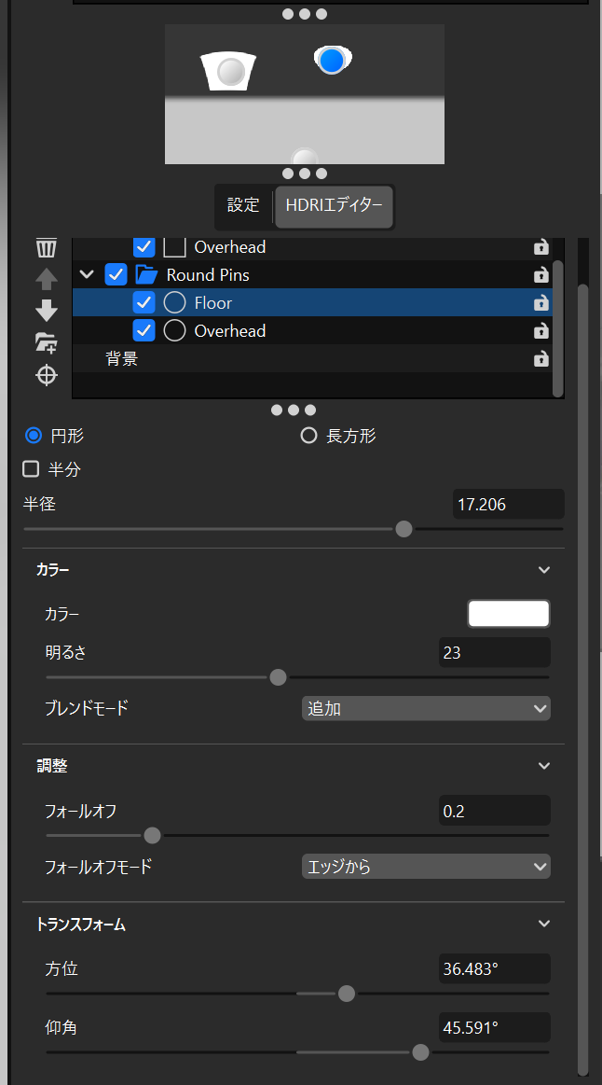Collapse the トランスフォーム section chevron

pyautogui.click(x=544, y=924)
